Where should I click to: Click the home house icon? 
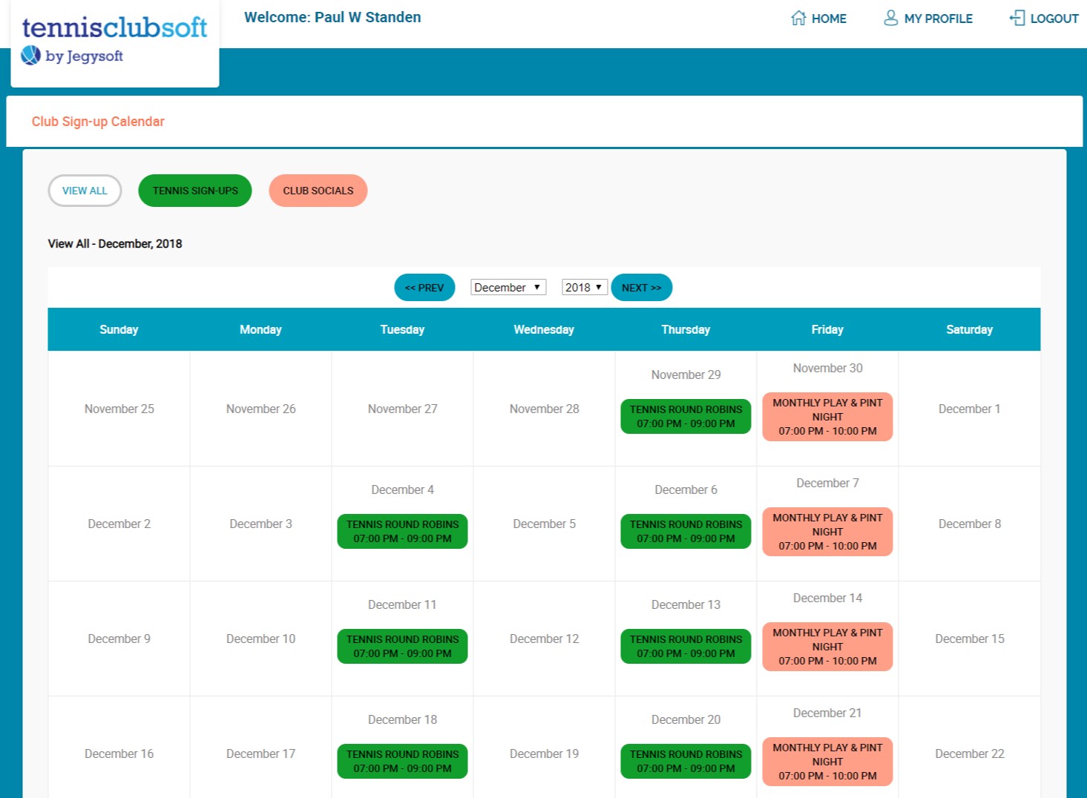[798, 18]
